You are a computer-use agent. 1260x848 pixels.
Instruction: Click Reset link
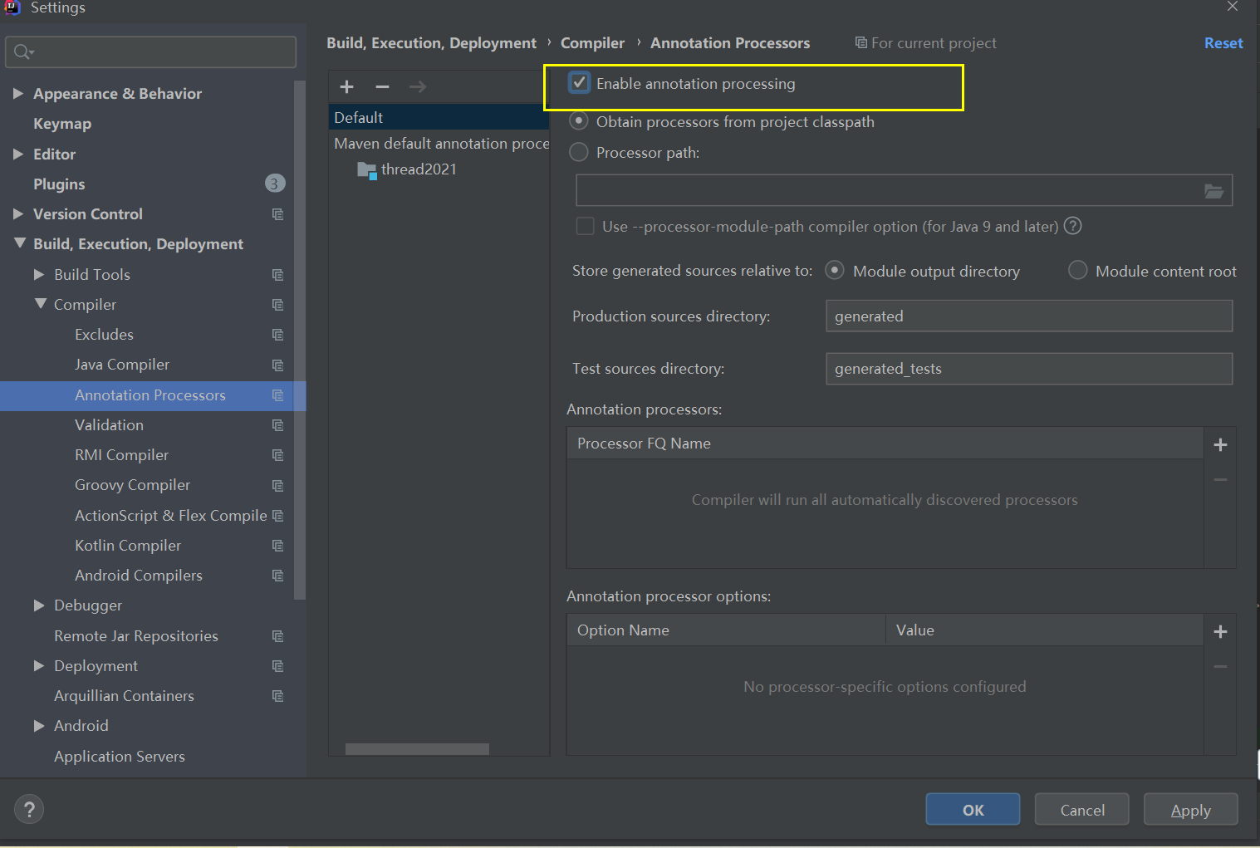pos(1223,43)
